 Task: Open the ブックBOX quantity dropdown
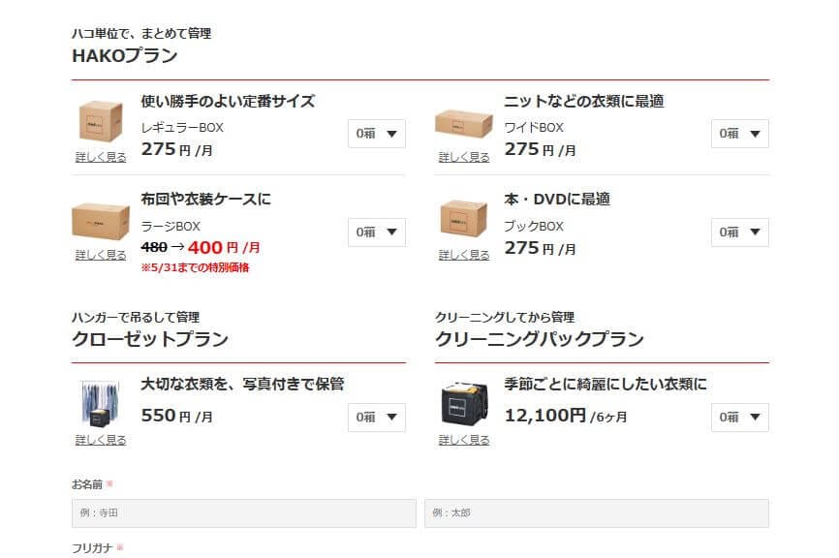point(740,232)
